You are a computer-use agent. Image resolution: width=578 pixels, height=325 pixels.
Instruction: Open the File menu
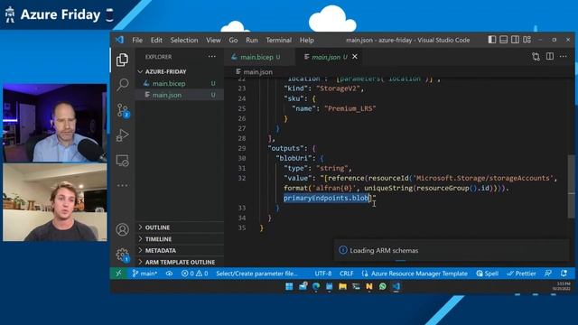[137, 40]
